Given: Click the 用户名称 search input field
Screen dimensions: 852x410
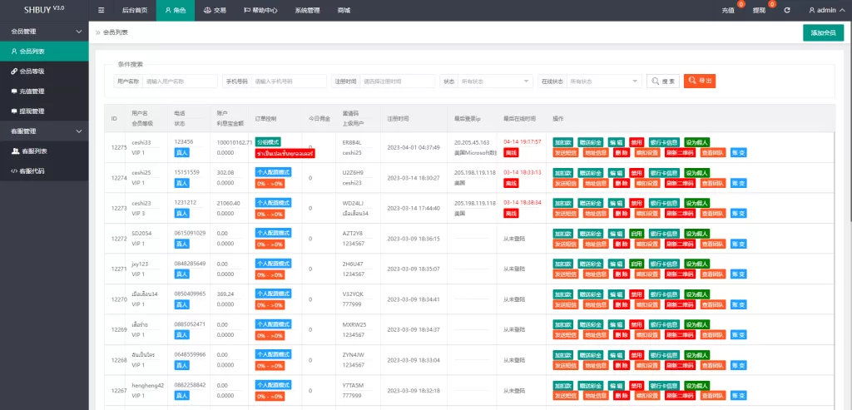Looking at the screenshot, I should pyautogui.click(x=180, y=82).
